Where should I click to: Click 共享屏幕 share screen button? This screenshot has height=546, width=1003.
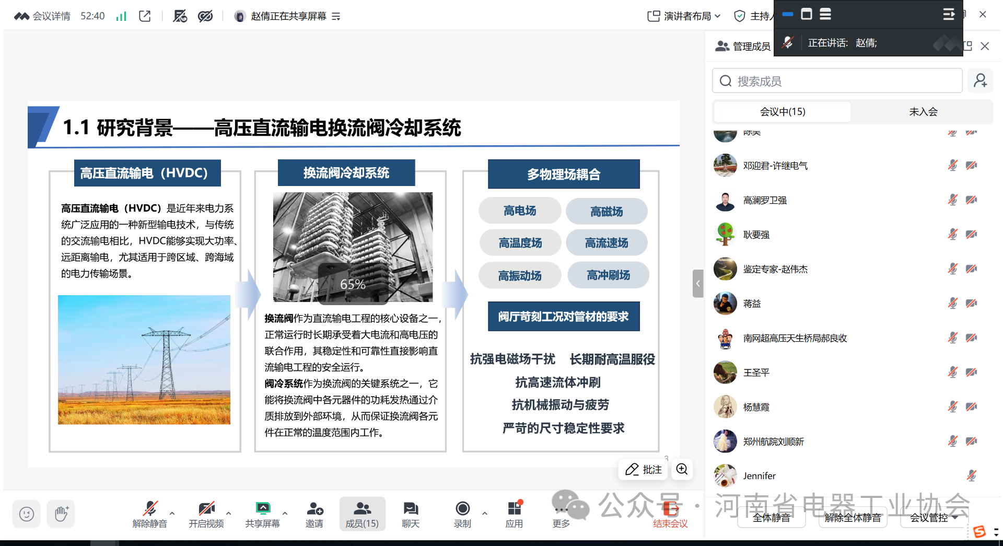click(x=263, y=515)
